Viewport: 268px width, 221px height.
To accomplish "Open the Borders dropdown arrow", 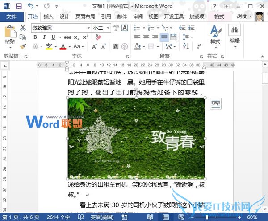I will click(158, 46).
